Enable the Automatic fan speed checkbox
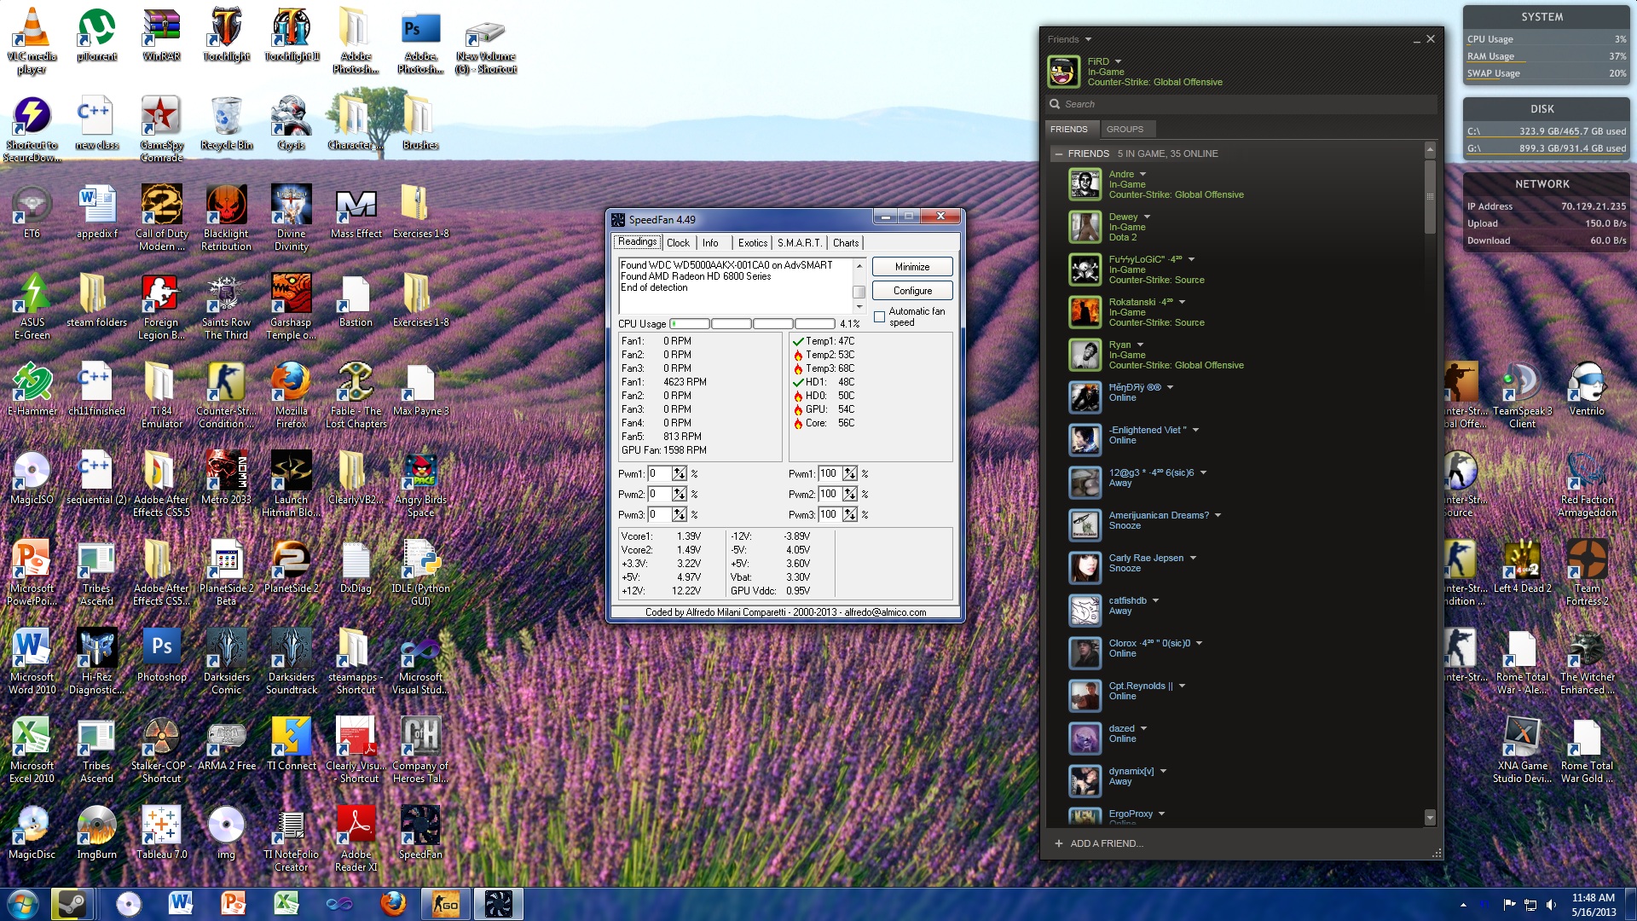The image size is (1637, 921). (879, 317)
